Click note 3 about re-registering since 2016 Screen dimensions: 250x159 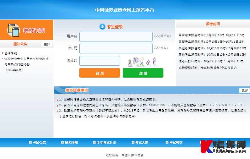pyautogui.click(x=153, y=113)
